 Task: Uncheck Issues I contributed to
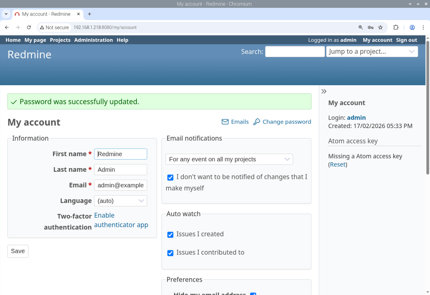coord(170,253)
